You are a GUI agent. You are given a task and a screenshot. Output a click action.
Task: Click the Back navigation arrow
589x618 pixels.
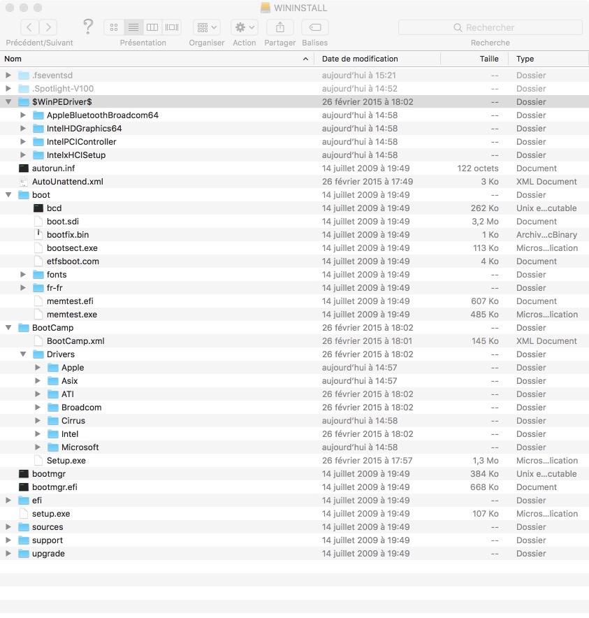pos(30,27)
